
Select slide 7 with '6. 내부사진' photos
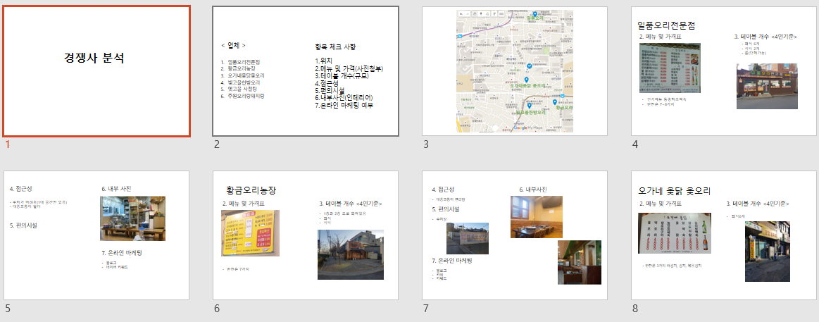(515, 235)
